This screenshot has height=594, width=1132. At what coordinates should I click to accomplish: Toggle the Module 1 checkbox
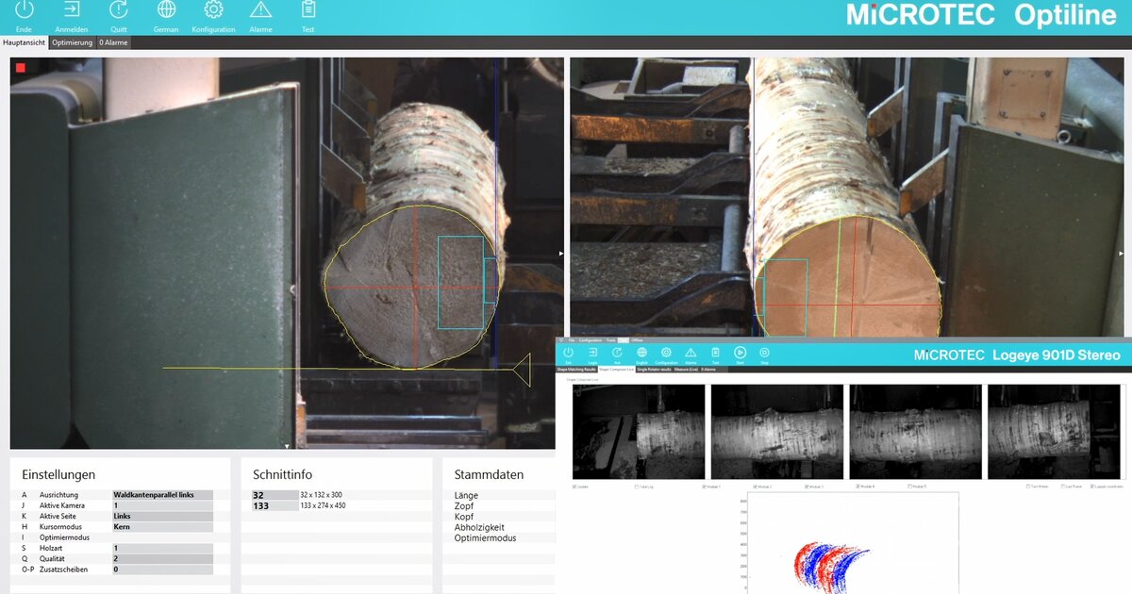tap(705, 487)
